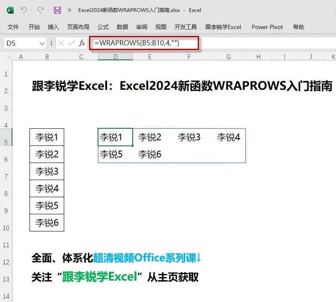
Task: Click the title text 跟李锐学Excel WRAPROWS入门指南
Action: (x=182, y=86)
